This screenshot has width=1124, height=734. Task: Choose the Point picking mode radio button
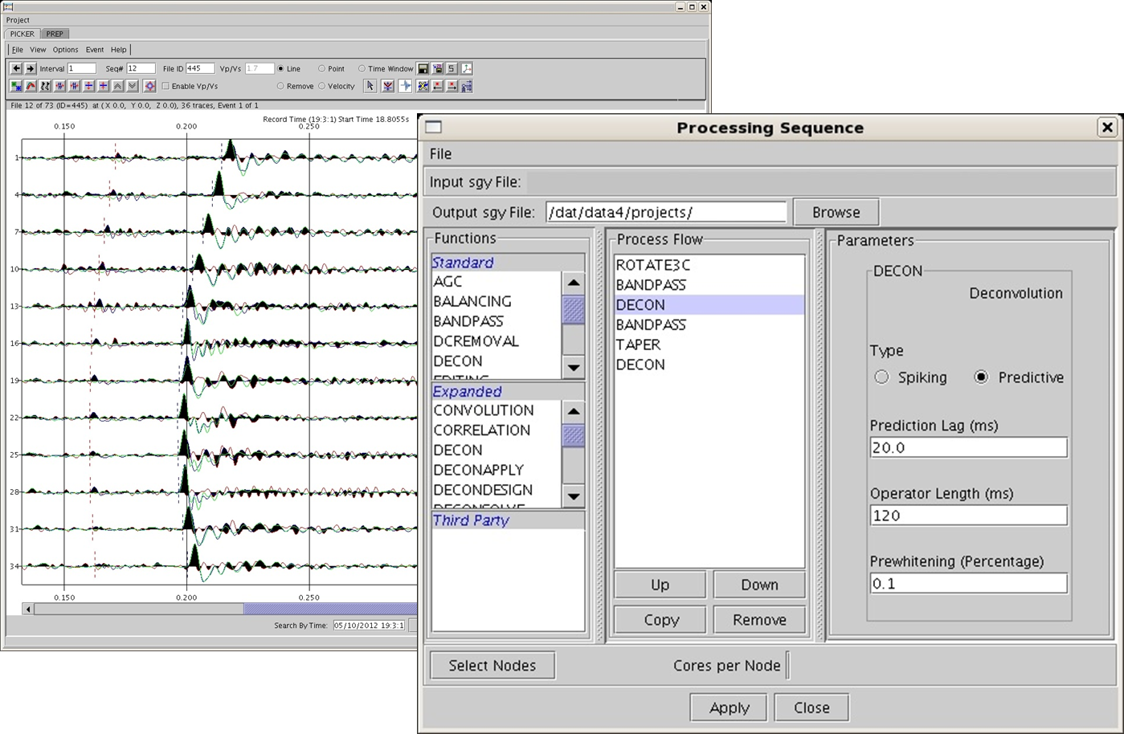pyautogui.click(x=322, y=69)
